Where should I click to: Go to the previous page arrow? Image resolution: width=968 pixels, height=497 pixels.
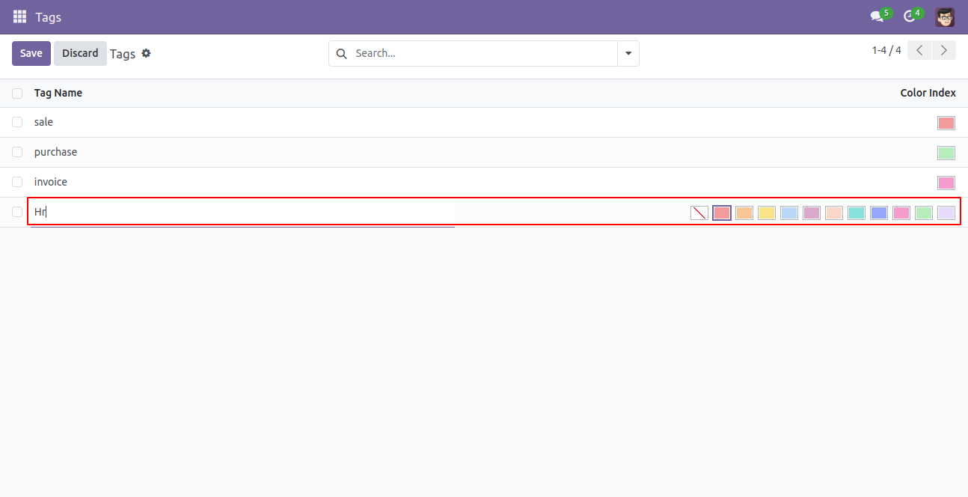pos(919,50)
